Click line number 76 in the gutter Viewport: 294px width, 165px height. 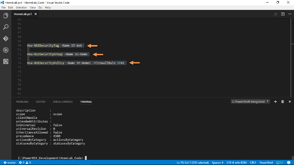(19, 71)
